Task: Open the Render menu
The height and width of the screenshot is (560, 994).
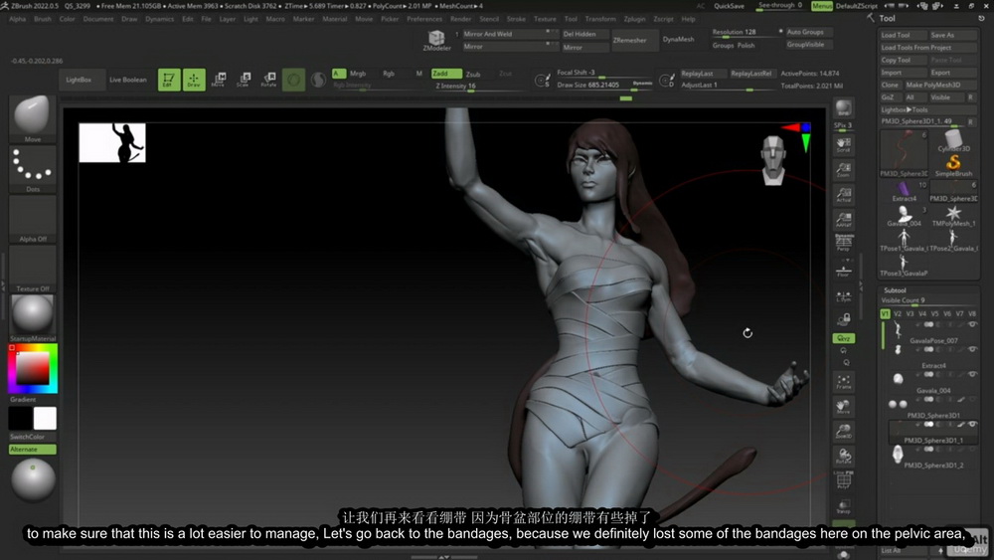Action: click(x=461, y=19)
